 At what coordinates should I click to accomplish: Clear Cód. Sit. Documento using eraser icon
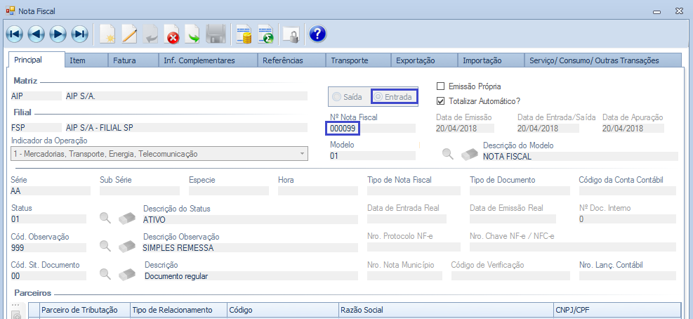pyautogui.click(x=127, y=274)
